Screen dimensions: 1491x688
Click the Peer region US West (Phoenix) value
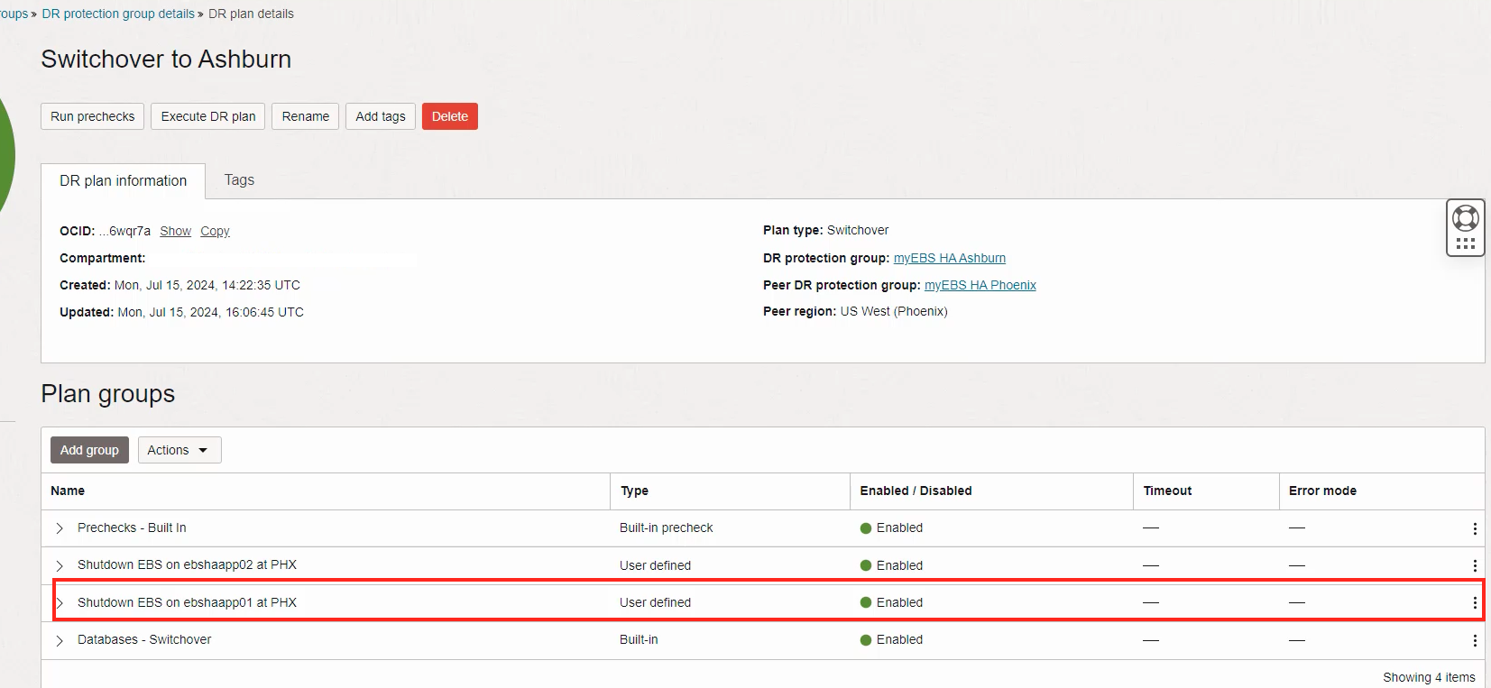tap(894, 311)
